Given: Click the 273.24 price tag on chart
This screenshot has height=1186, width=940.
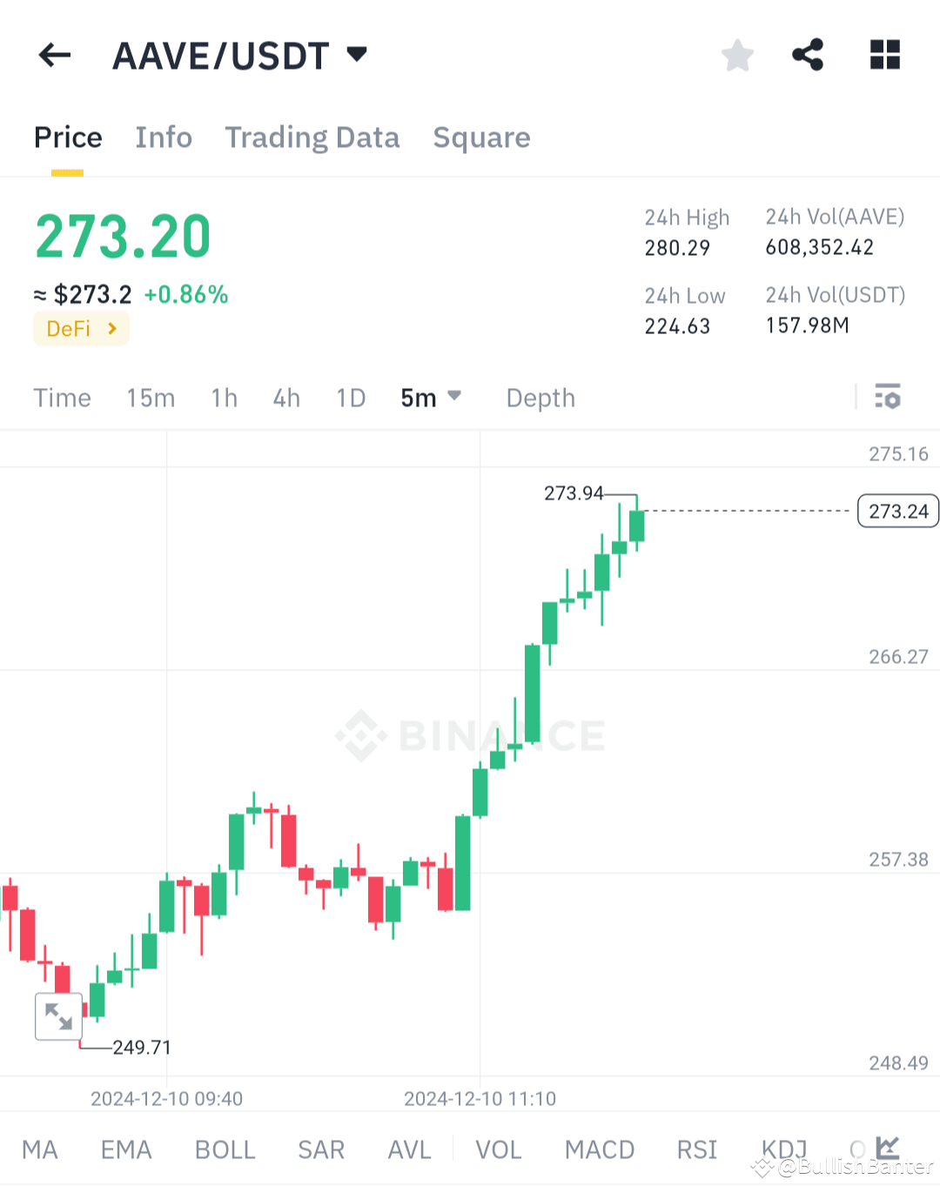Looking at the screenshot, I should (x=897, y=511).
